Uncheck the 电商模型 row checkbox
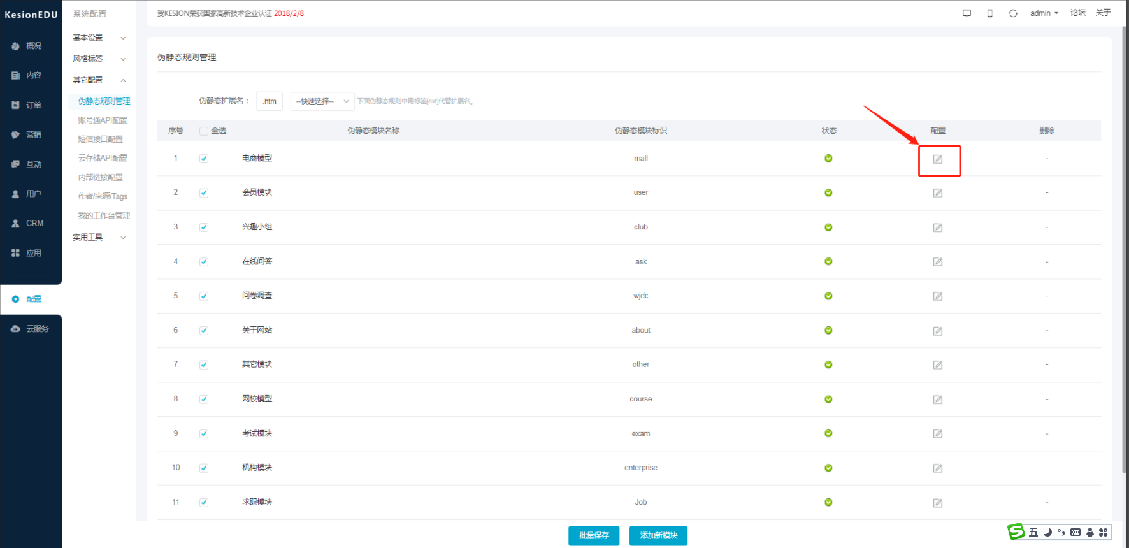The image size is (1129, 548). (204, 159)
